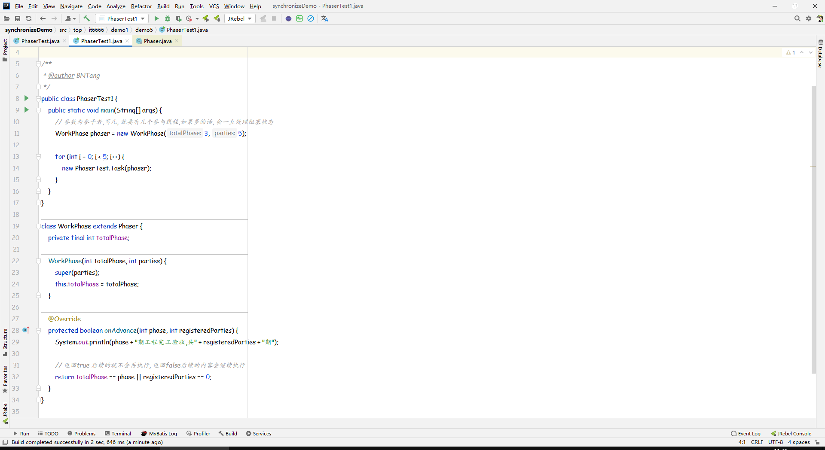Click run gutter icon beside main method
This screenshot has width=825, height=450.
26,110
